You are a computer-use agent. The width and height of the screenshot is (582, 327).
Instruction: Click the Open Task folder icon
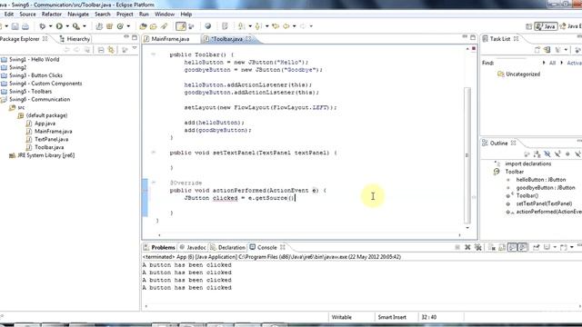pyautogui.click(x=154, y=26)
